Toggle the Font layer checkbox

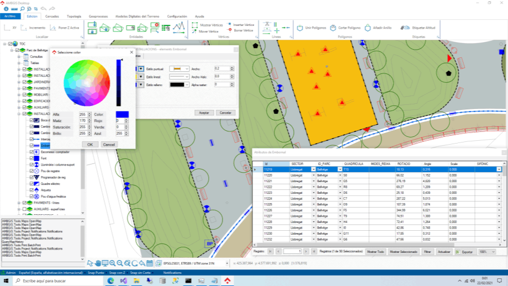click(31, 158)
